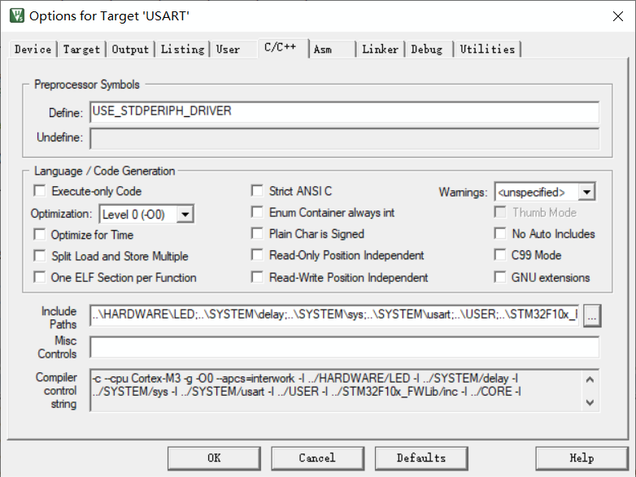
Task: Enable Strict ANSI C
Action: 257,190
